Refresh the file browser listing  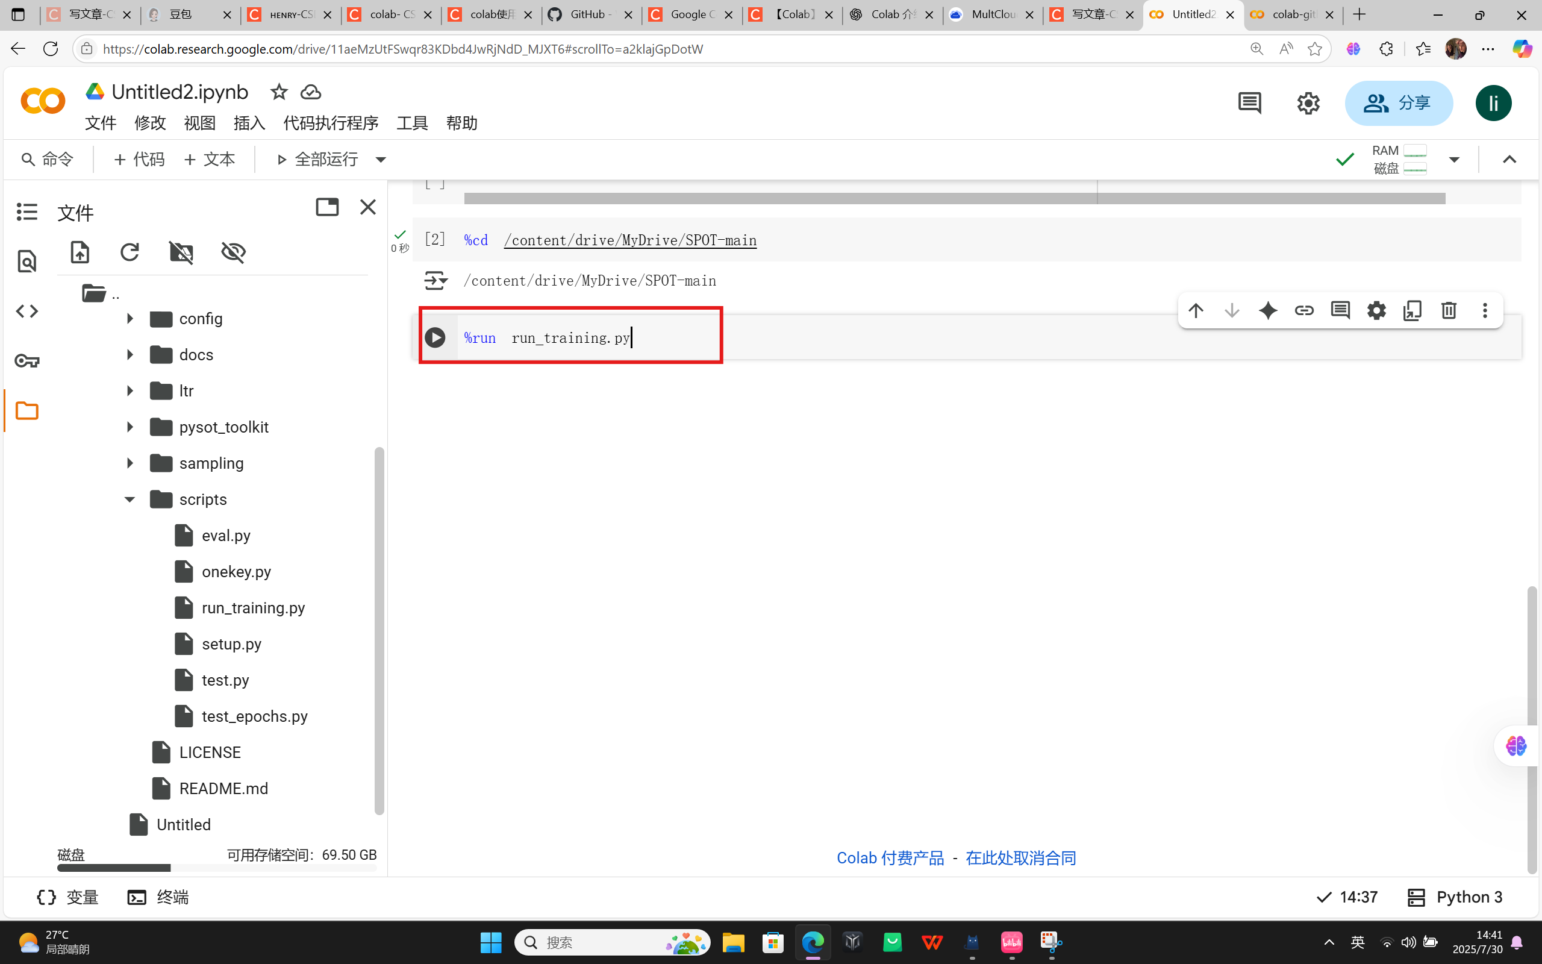click(x=130, y=252)
